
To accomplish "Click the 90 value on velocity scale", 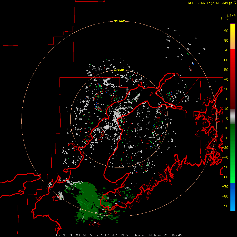I will coord(226,31).
